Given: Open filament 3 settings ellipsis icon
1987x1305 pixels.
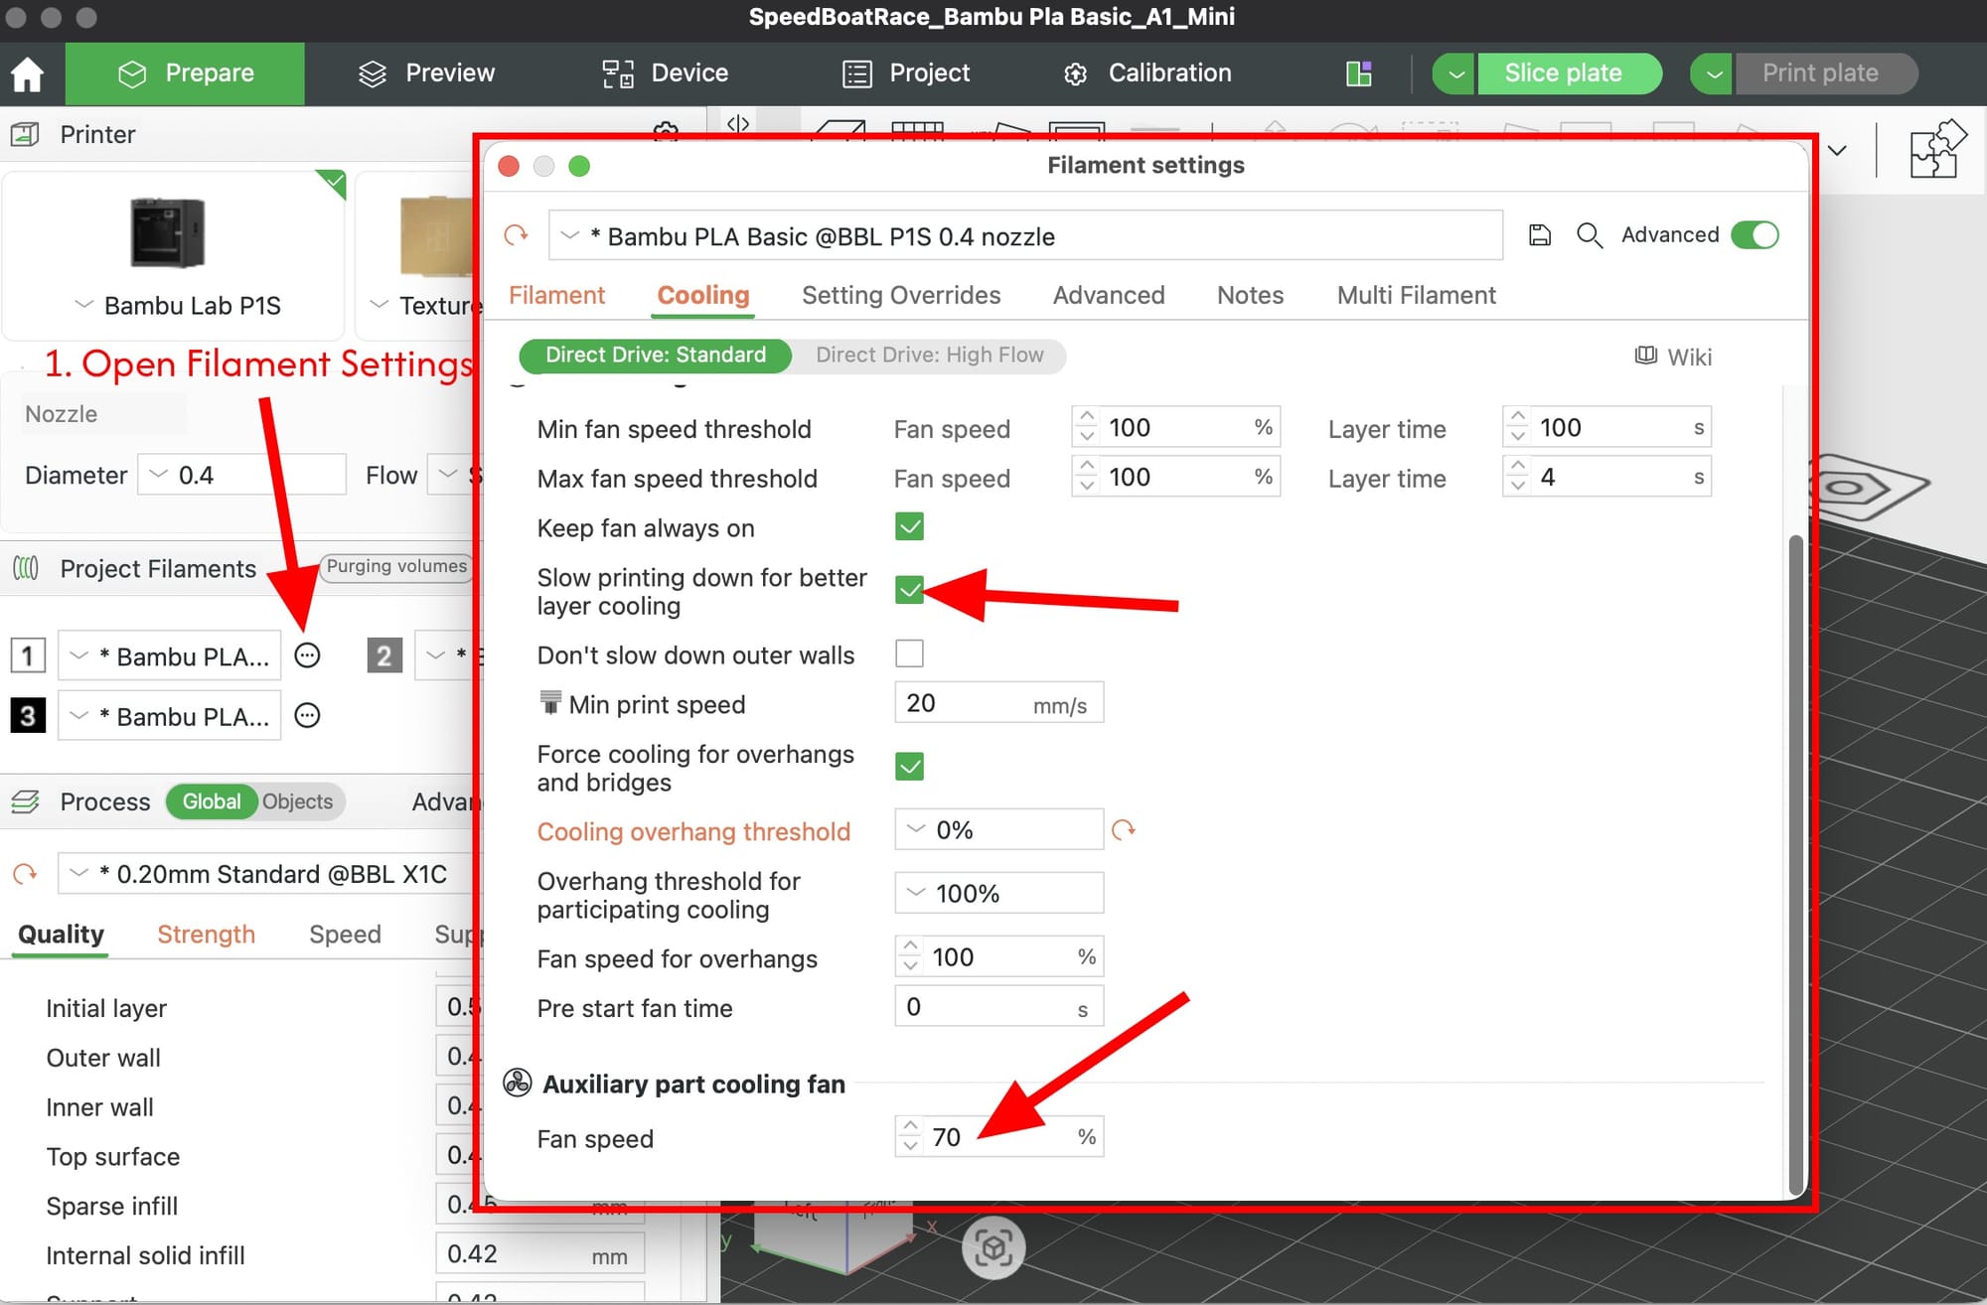Looking at the screenshot, I should pyautogui.click(x=308, y=716).
